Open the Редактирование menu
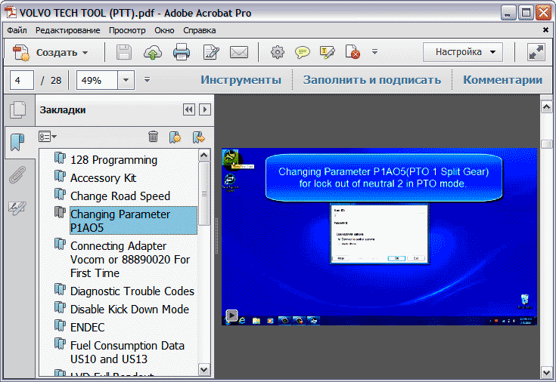This screenshot has width=556, height=382. [67, 30]
